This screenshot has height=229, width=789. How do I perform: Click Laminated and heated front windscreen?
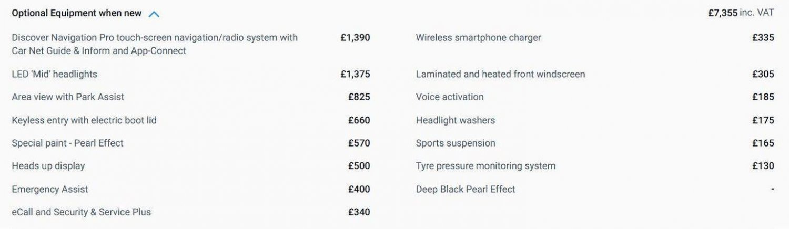(500, 74)
